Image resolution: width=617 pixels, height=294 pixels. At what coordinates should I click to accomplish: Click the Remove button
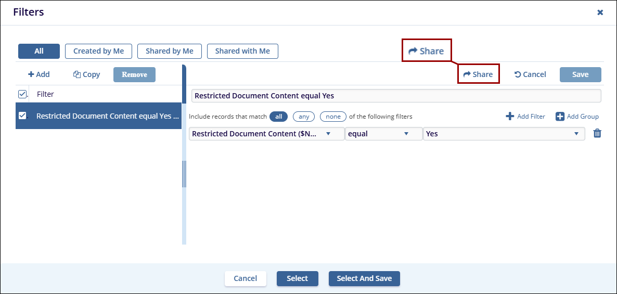134,74
